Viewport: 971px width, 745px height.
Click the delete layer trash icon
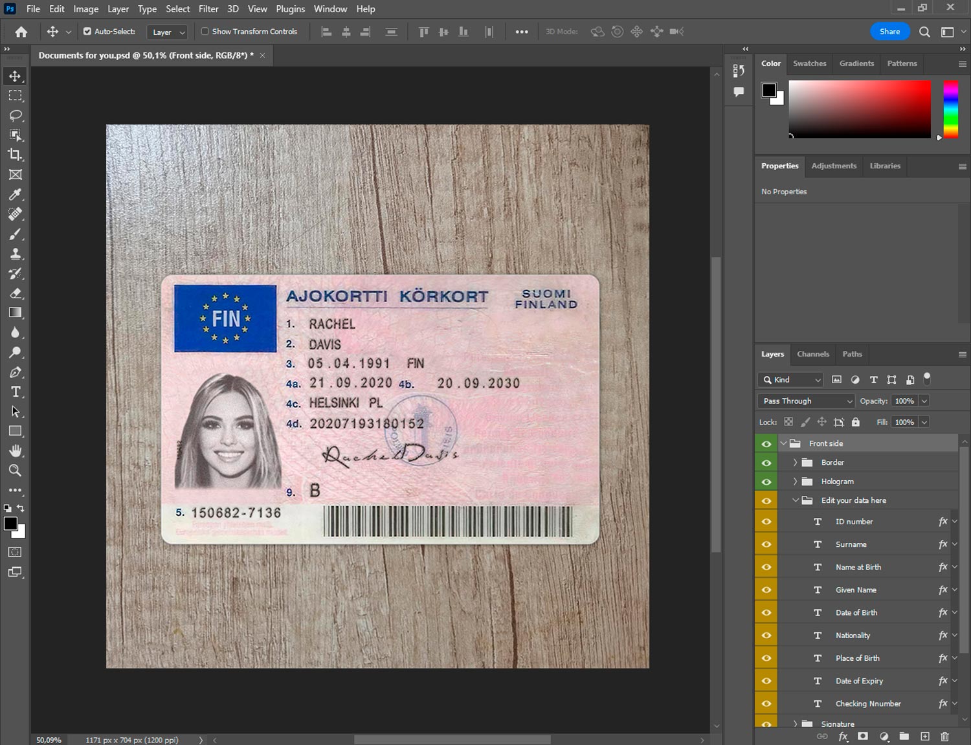(944, 737)
